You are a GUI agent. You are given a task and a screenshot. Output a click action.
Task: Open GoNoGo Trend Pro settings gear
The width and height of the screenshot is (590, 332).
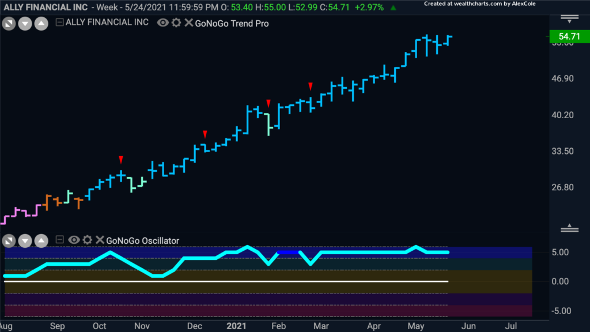pyautogui.click(x=176, y=22)
